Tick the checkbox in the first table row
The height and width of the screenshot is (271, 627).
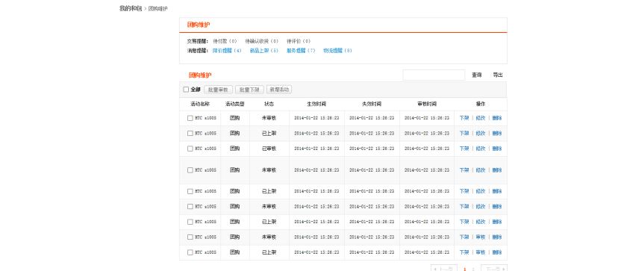pos(190,118)
